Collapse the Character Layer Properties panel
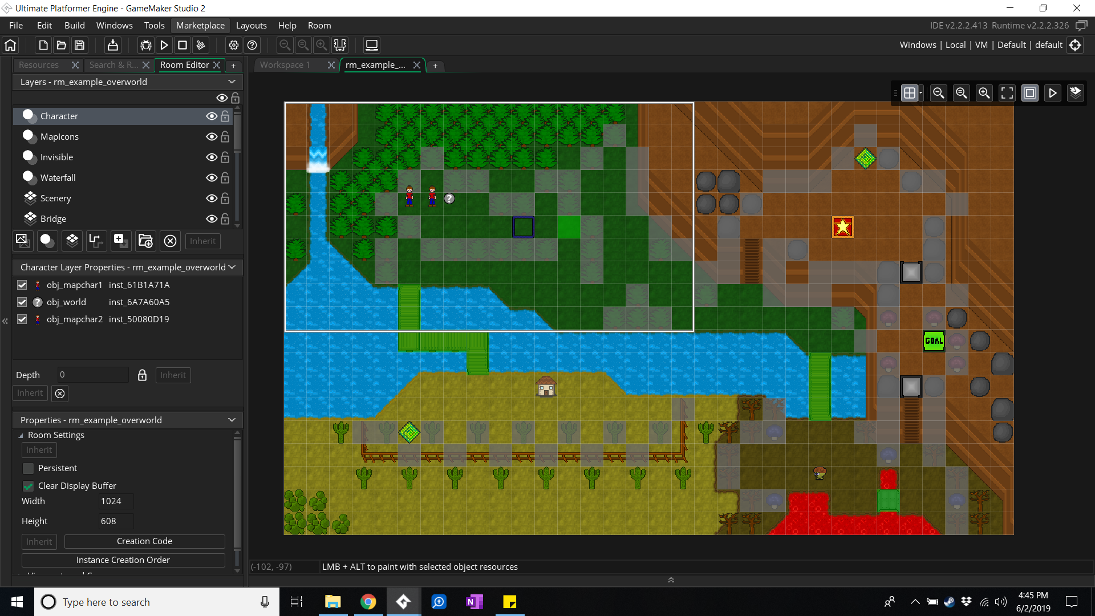Viewport: 1095px width, 616px height. [232, 268]
